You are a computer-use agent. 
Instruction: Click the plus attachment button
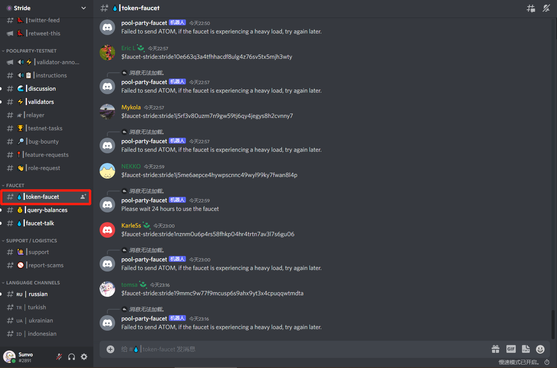(110, 349)
